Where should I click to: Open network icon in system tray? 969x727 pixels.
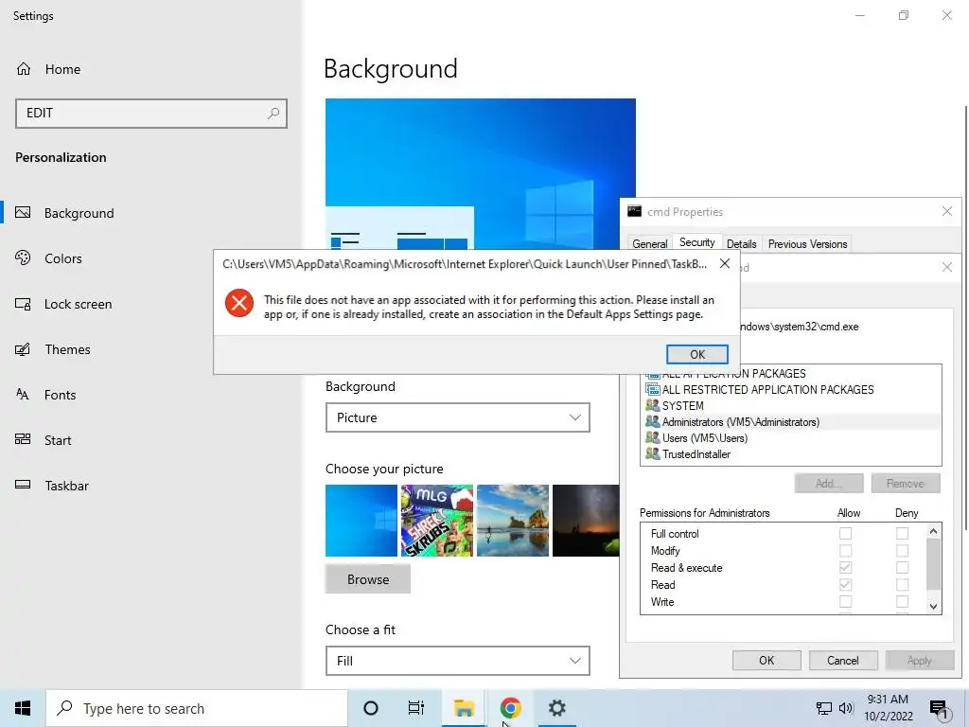click(x=824, y=708)
